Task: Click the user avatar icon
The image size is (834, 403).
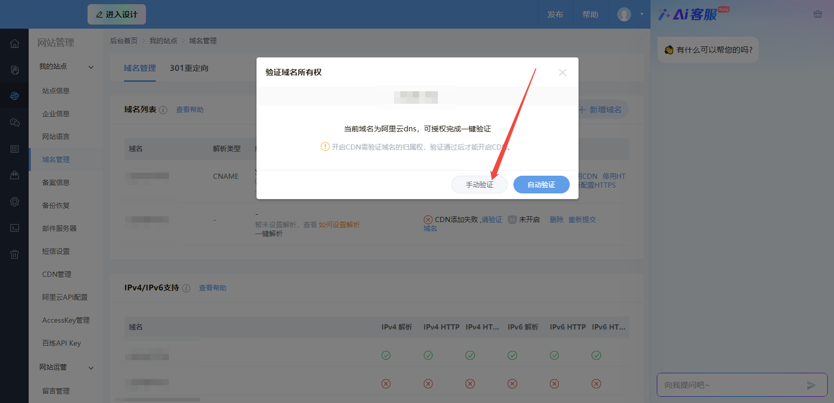Action: click(624, 14)
